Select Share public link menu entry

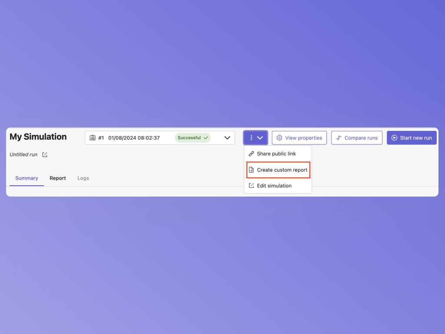coord(278,154)
